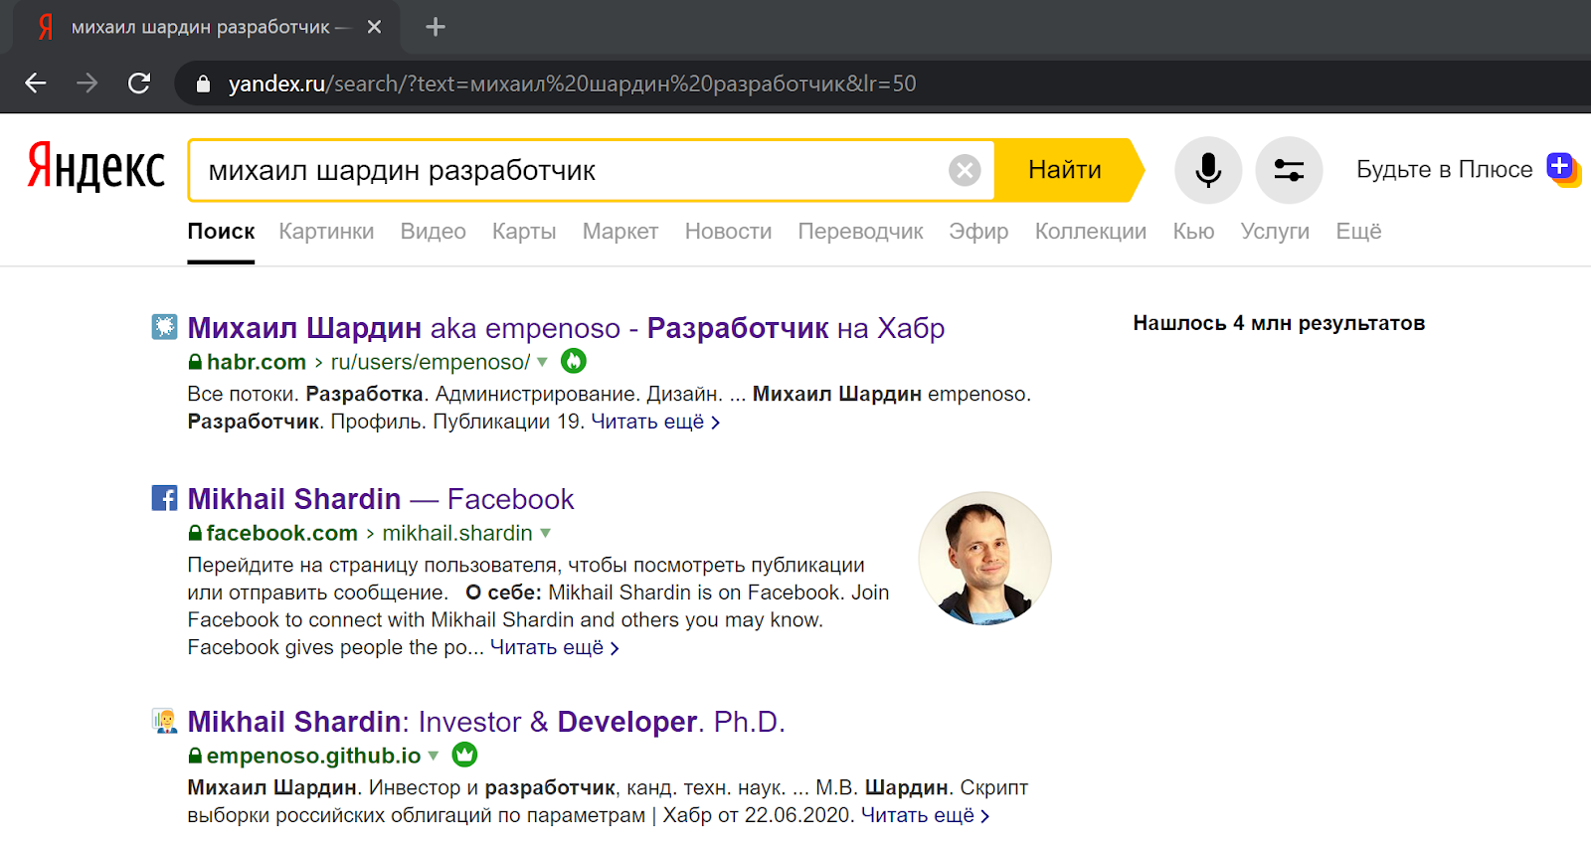Open the Кью tab
Viewport: 1591px width, 848px height.
[x=1193, y=231]
